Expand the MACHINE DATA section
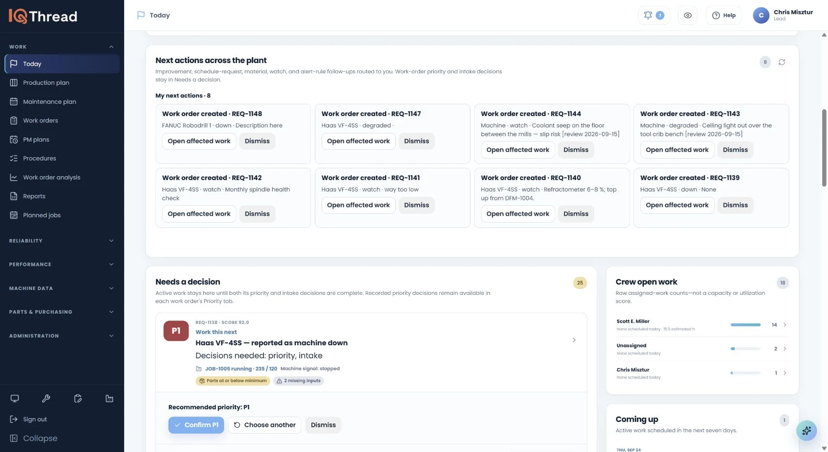 coord(62,289)
